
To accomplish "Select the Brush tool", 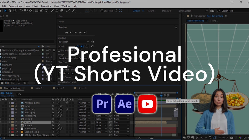I will tap(52, 11).
